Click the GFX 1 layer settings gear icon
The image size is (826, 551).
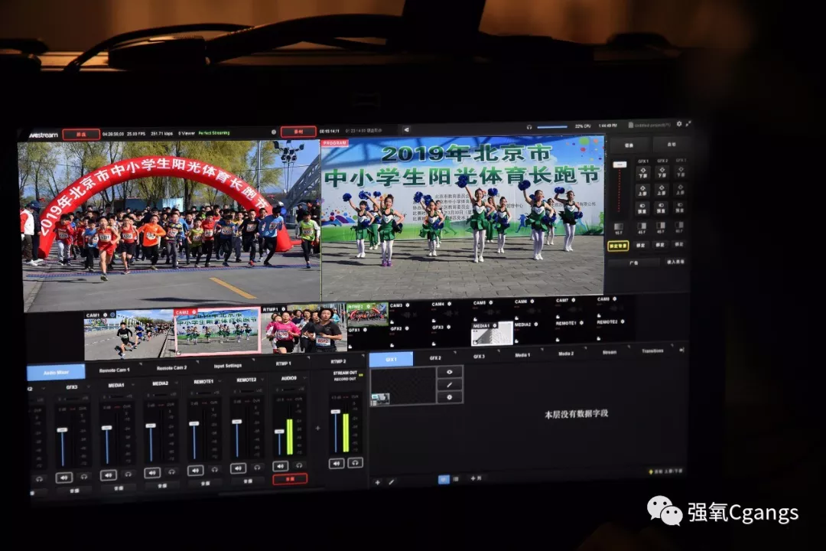[x=450, y=397]
